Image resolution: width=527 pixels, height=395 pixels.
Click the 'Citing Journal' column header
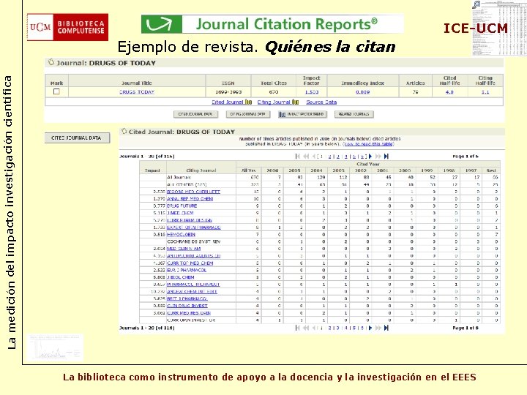pyautogui.click(x=201, y=170)
